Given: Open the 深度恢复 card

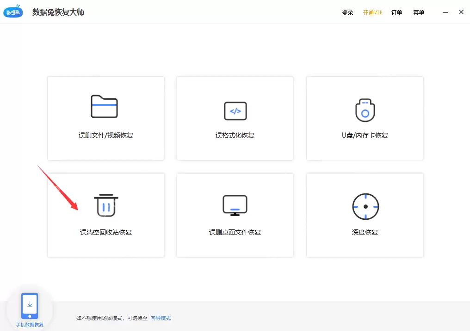Looking at the screenshot, I should pos(365,215).
